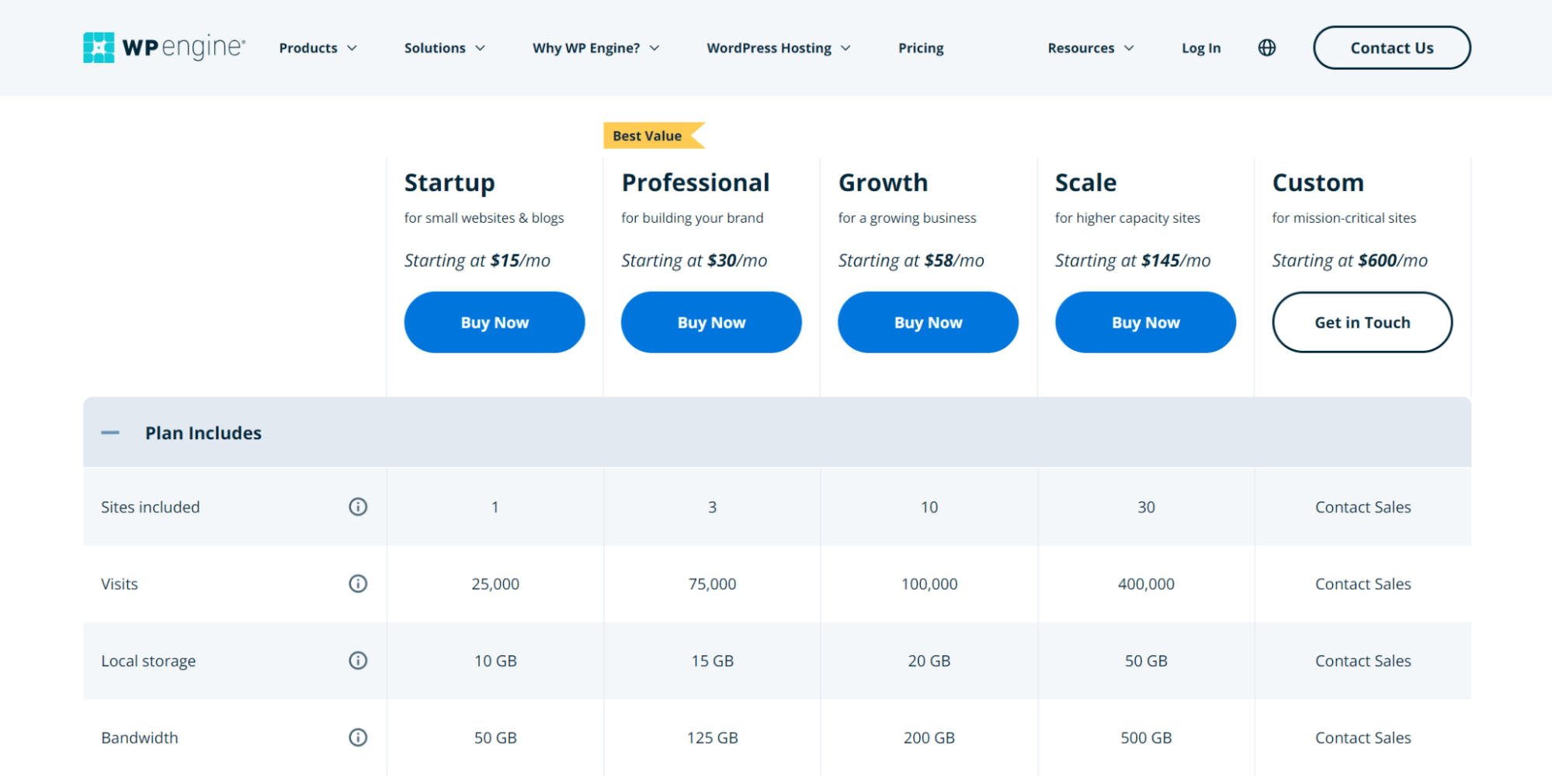Open the Solutions dropdown
Viewport: 1552px width, 777px height.
pos(444,48)
